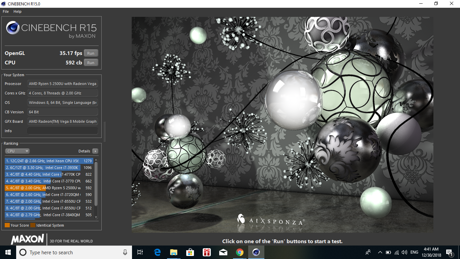Click the Cinebench R15 logo icon
The height and width of the screenshot is (259, 460).
(x=12, y=28)
